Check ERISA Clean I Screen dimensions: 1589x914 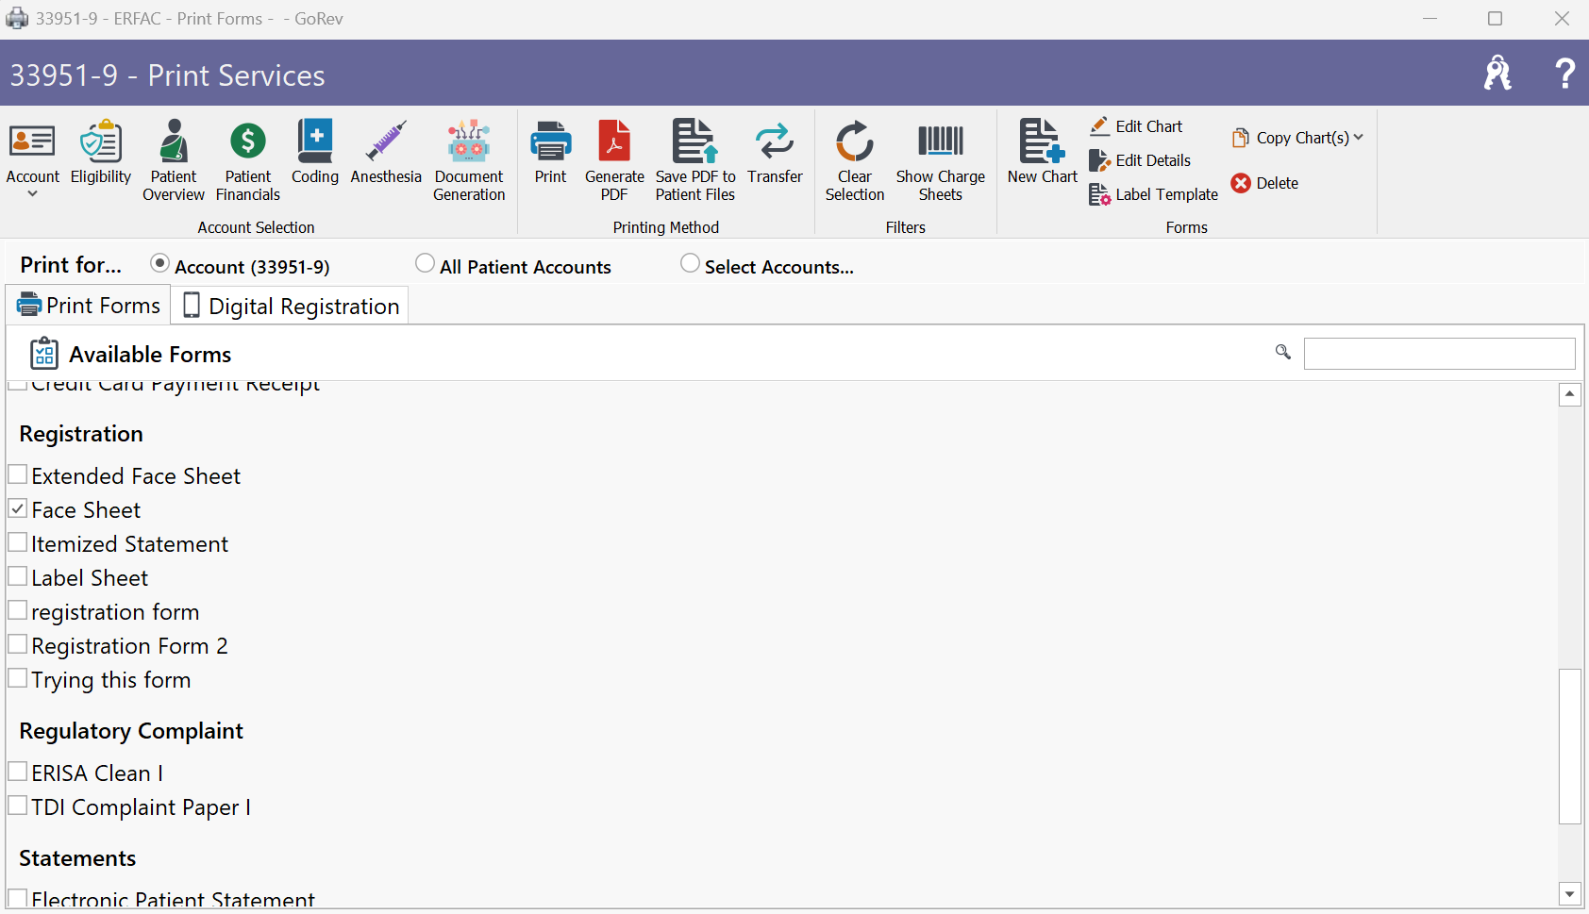click(17, 772)
